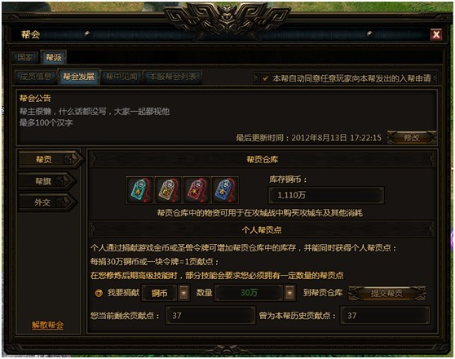Screen dimensions: 455x359
Task: Open the 帮中见闻 tab
Action: pyautogui.click(x=121, y=77)
